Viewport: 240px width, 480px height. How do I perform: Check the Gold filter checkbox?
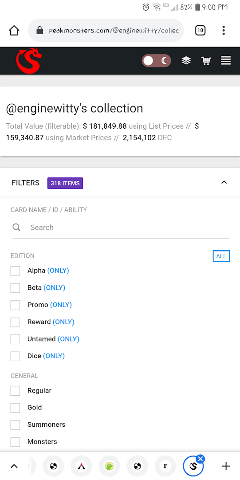(x=16, y=408)
